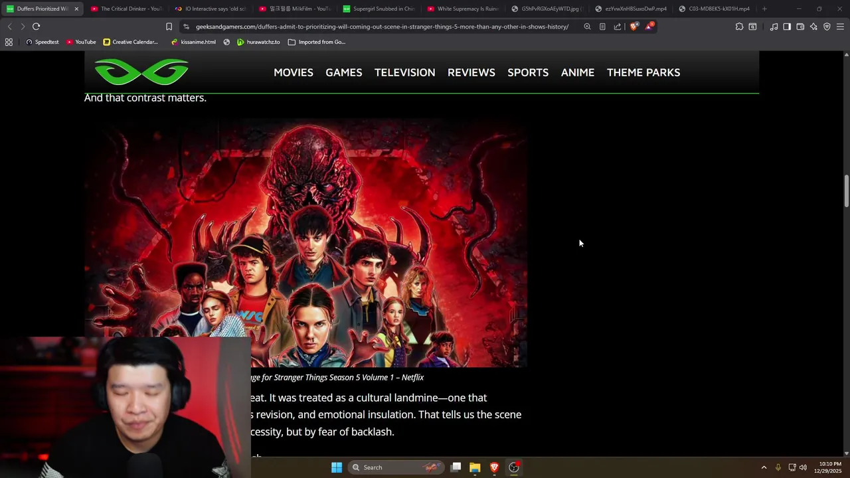Open the Speedtest bookmark
This screenshot has width=850, height=478.
coord(42,42)
